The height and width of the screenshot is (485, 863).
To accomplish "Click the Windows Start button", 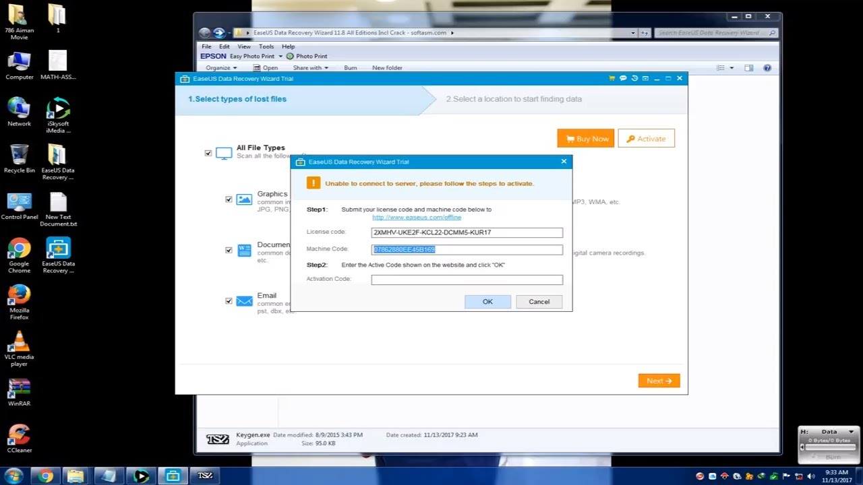I will (x=13, y=476).
